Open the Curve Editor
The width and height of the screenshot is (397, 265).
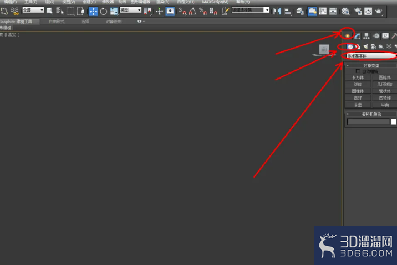click(323, 11)
